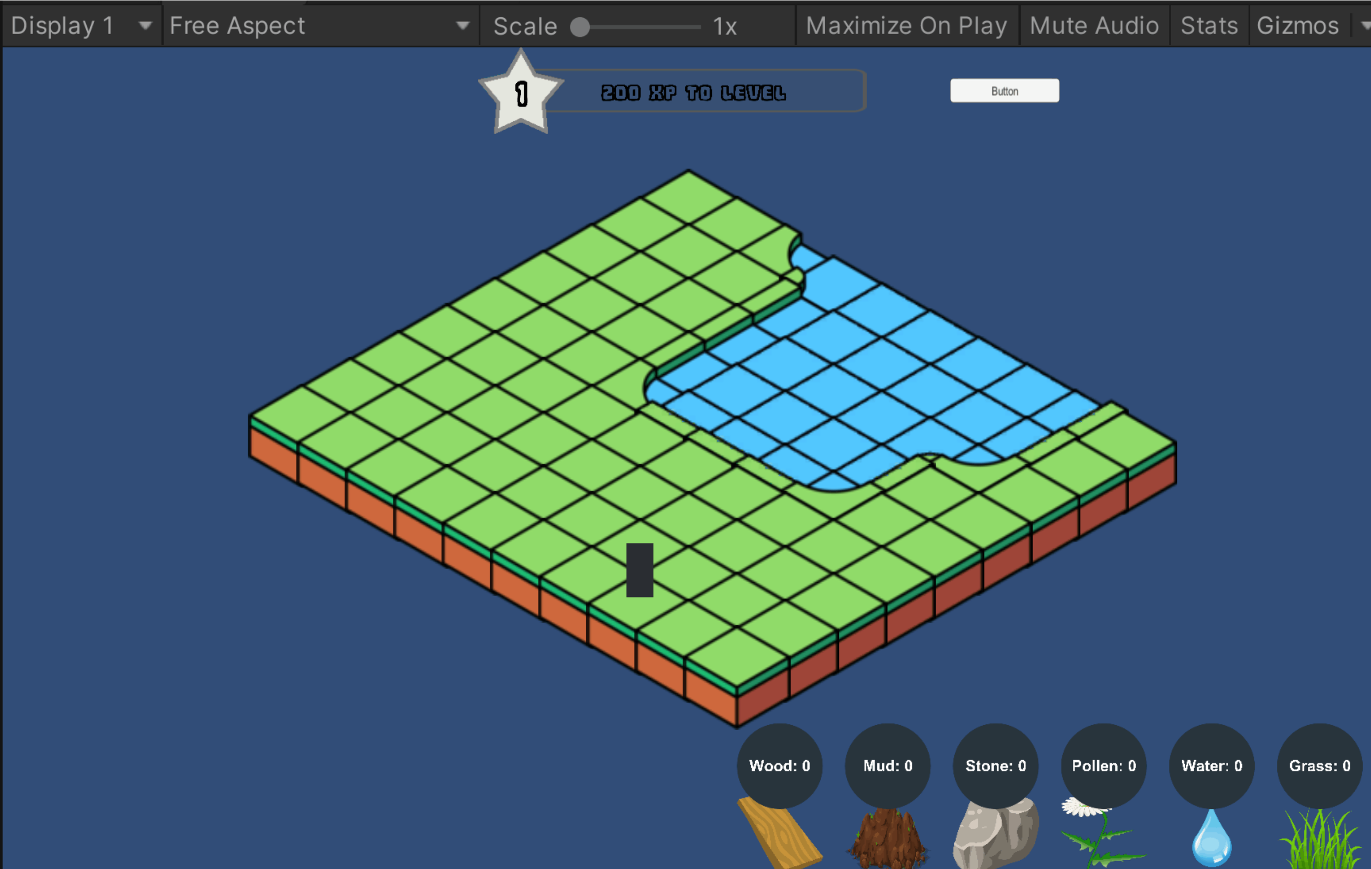Click the grey stone icon
This screenshot has height=869, width=1371.
coord(996,836)
